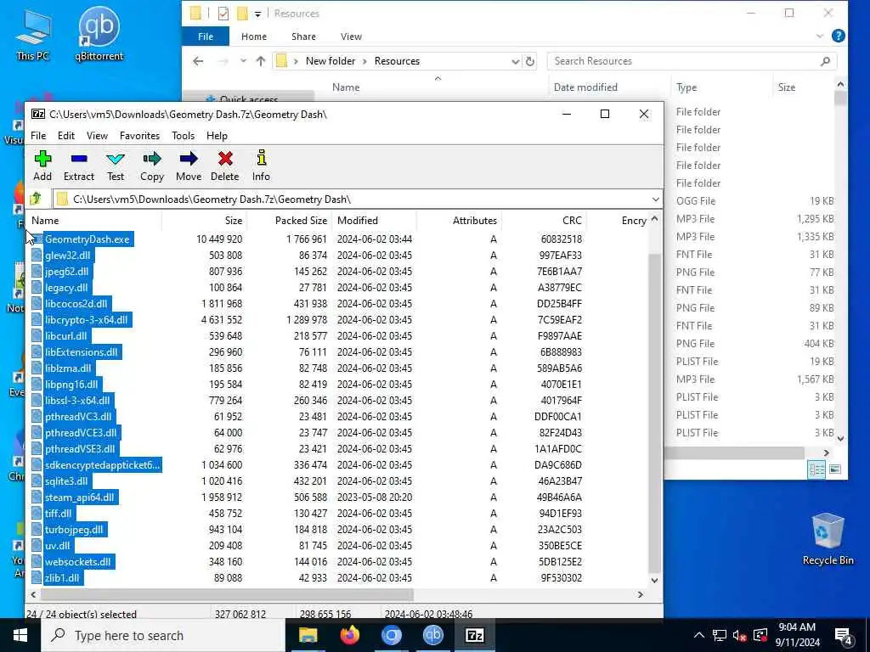Screen dimensions: 870x652
Task: Open Home ribbon tab in Explorer
Action: (x=253, y=37)
